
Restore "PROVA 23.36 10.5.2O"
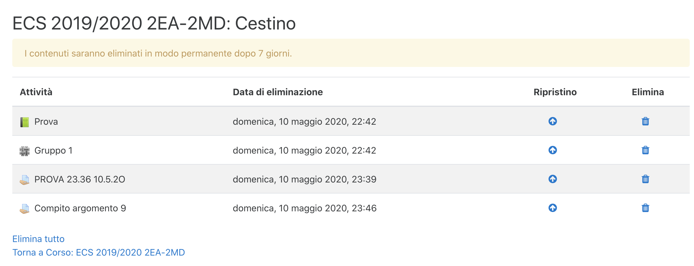[x=552, y=179]
